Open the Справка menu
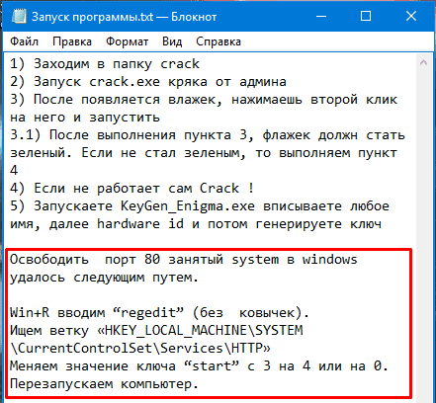 218,41
